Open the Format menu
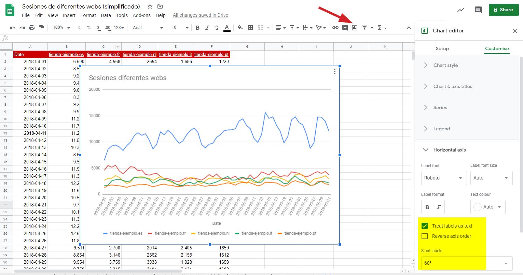 (x=88, y=15)
